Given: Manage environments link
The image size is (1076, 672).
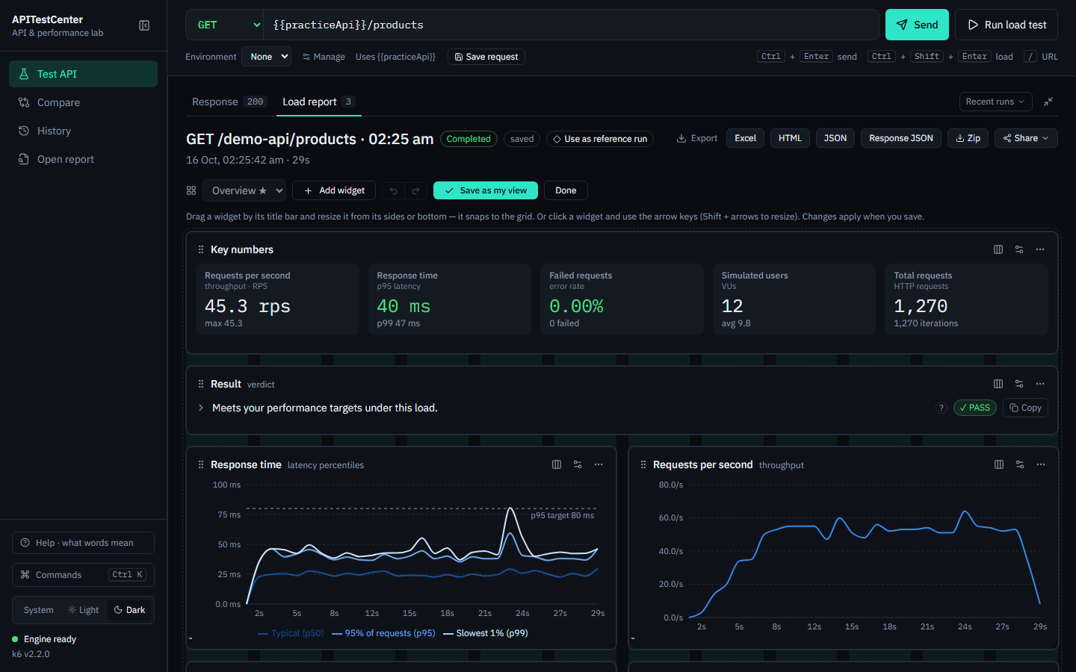Looking at the screenshot, I should tap(324, 57).
